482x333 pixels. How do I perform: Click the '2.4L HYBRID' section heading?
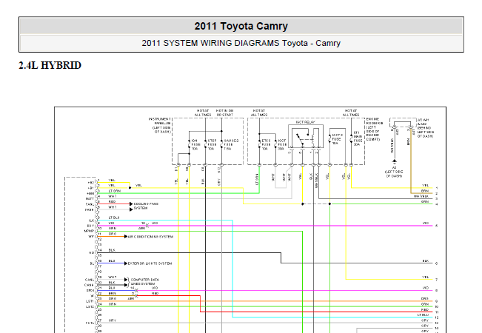pyautogui.click(x=50, y=65)
